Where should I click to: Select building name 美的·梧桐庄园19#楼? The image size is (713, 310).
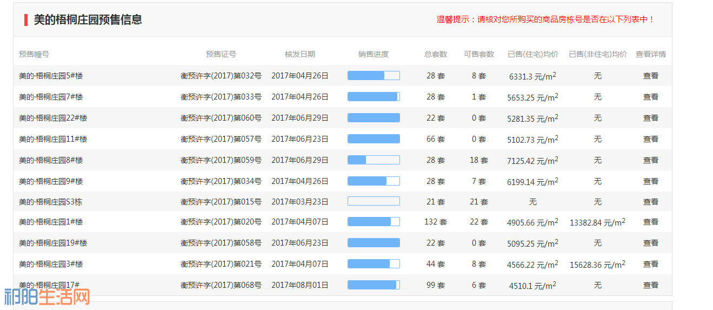(x=53, y=243)
